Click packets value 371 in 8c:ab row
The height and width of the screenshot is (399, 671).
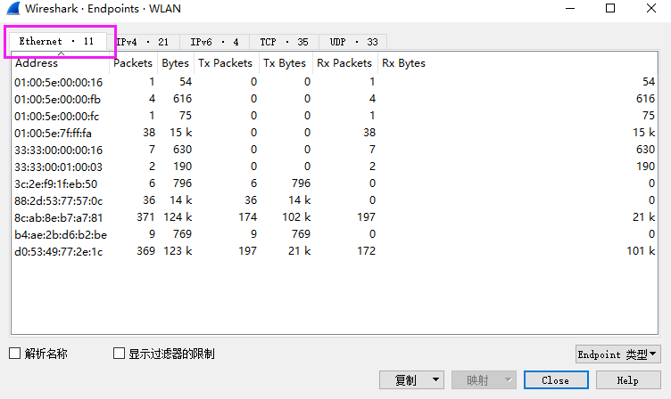click(x=145, y=217)
